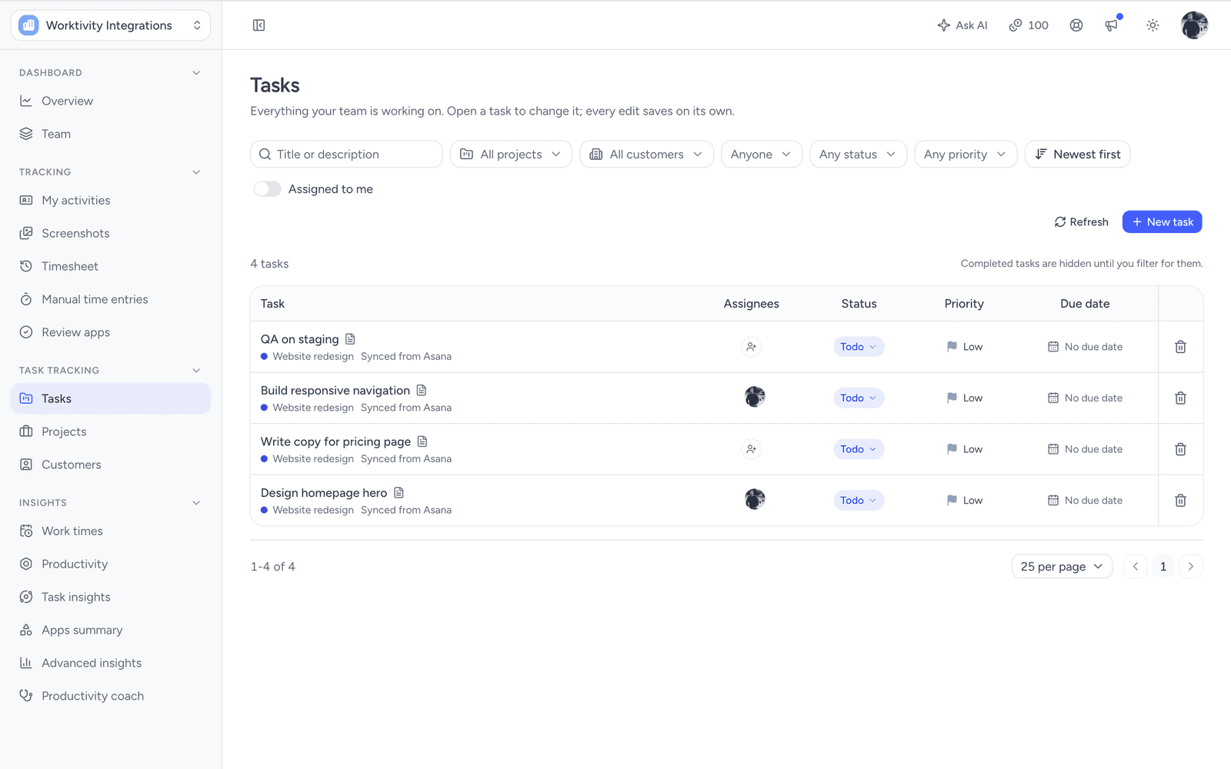Refresh the task list

pos(1081,222)
